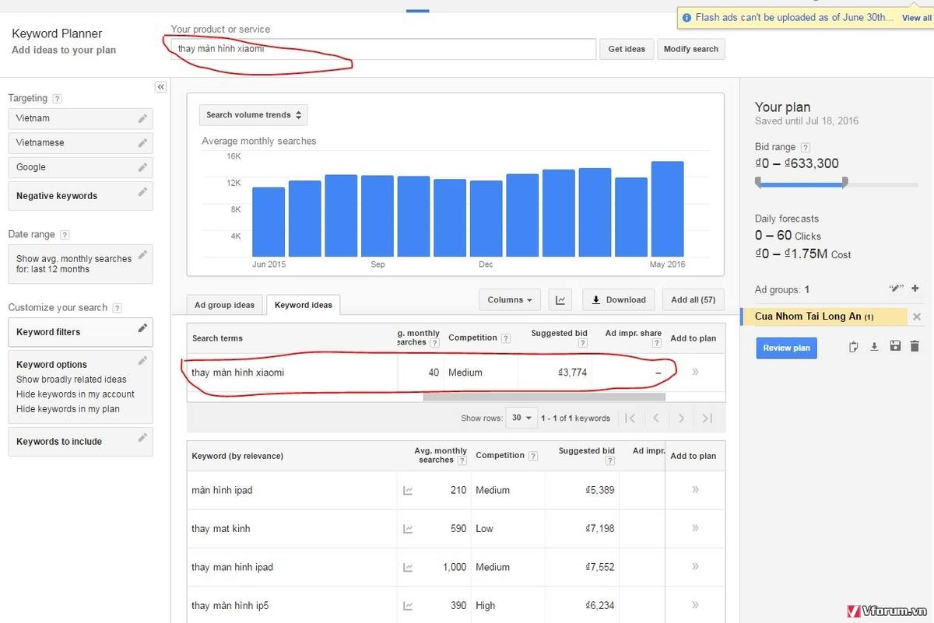Change Show rows 30 dropdown
Viewport: 934px width, 623px height.
click(x=521, y=418)
